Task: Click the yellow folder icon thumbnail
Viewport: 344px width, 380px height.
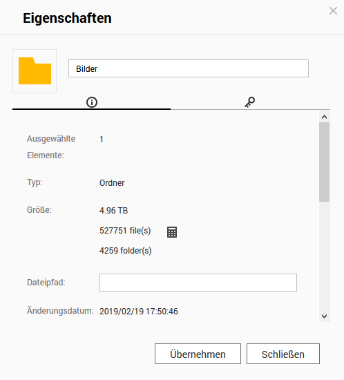Action: (35, 71)
